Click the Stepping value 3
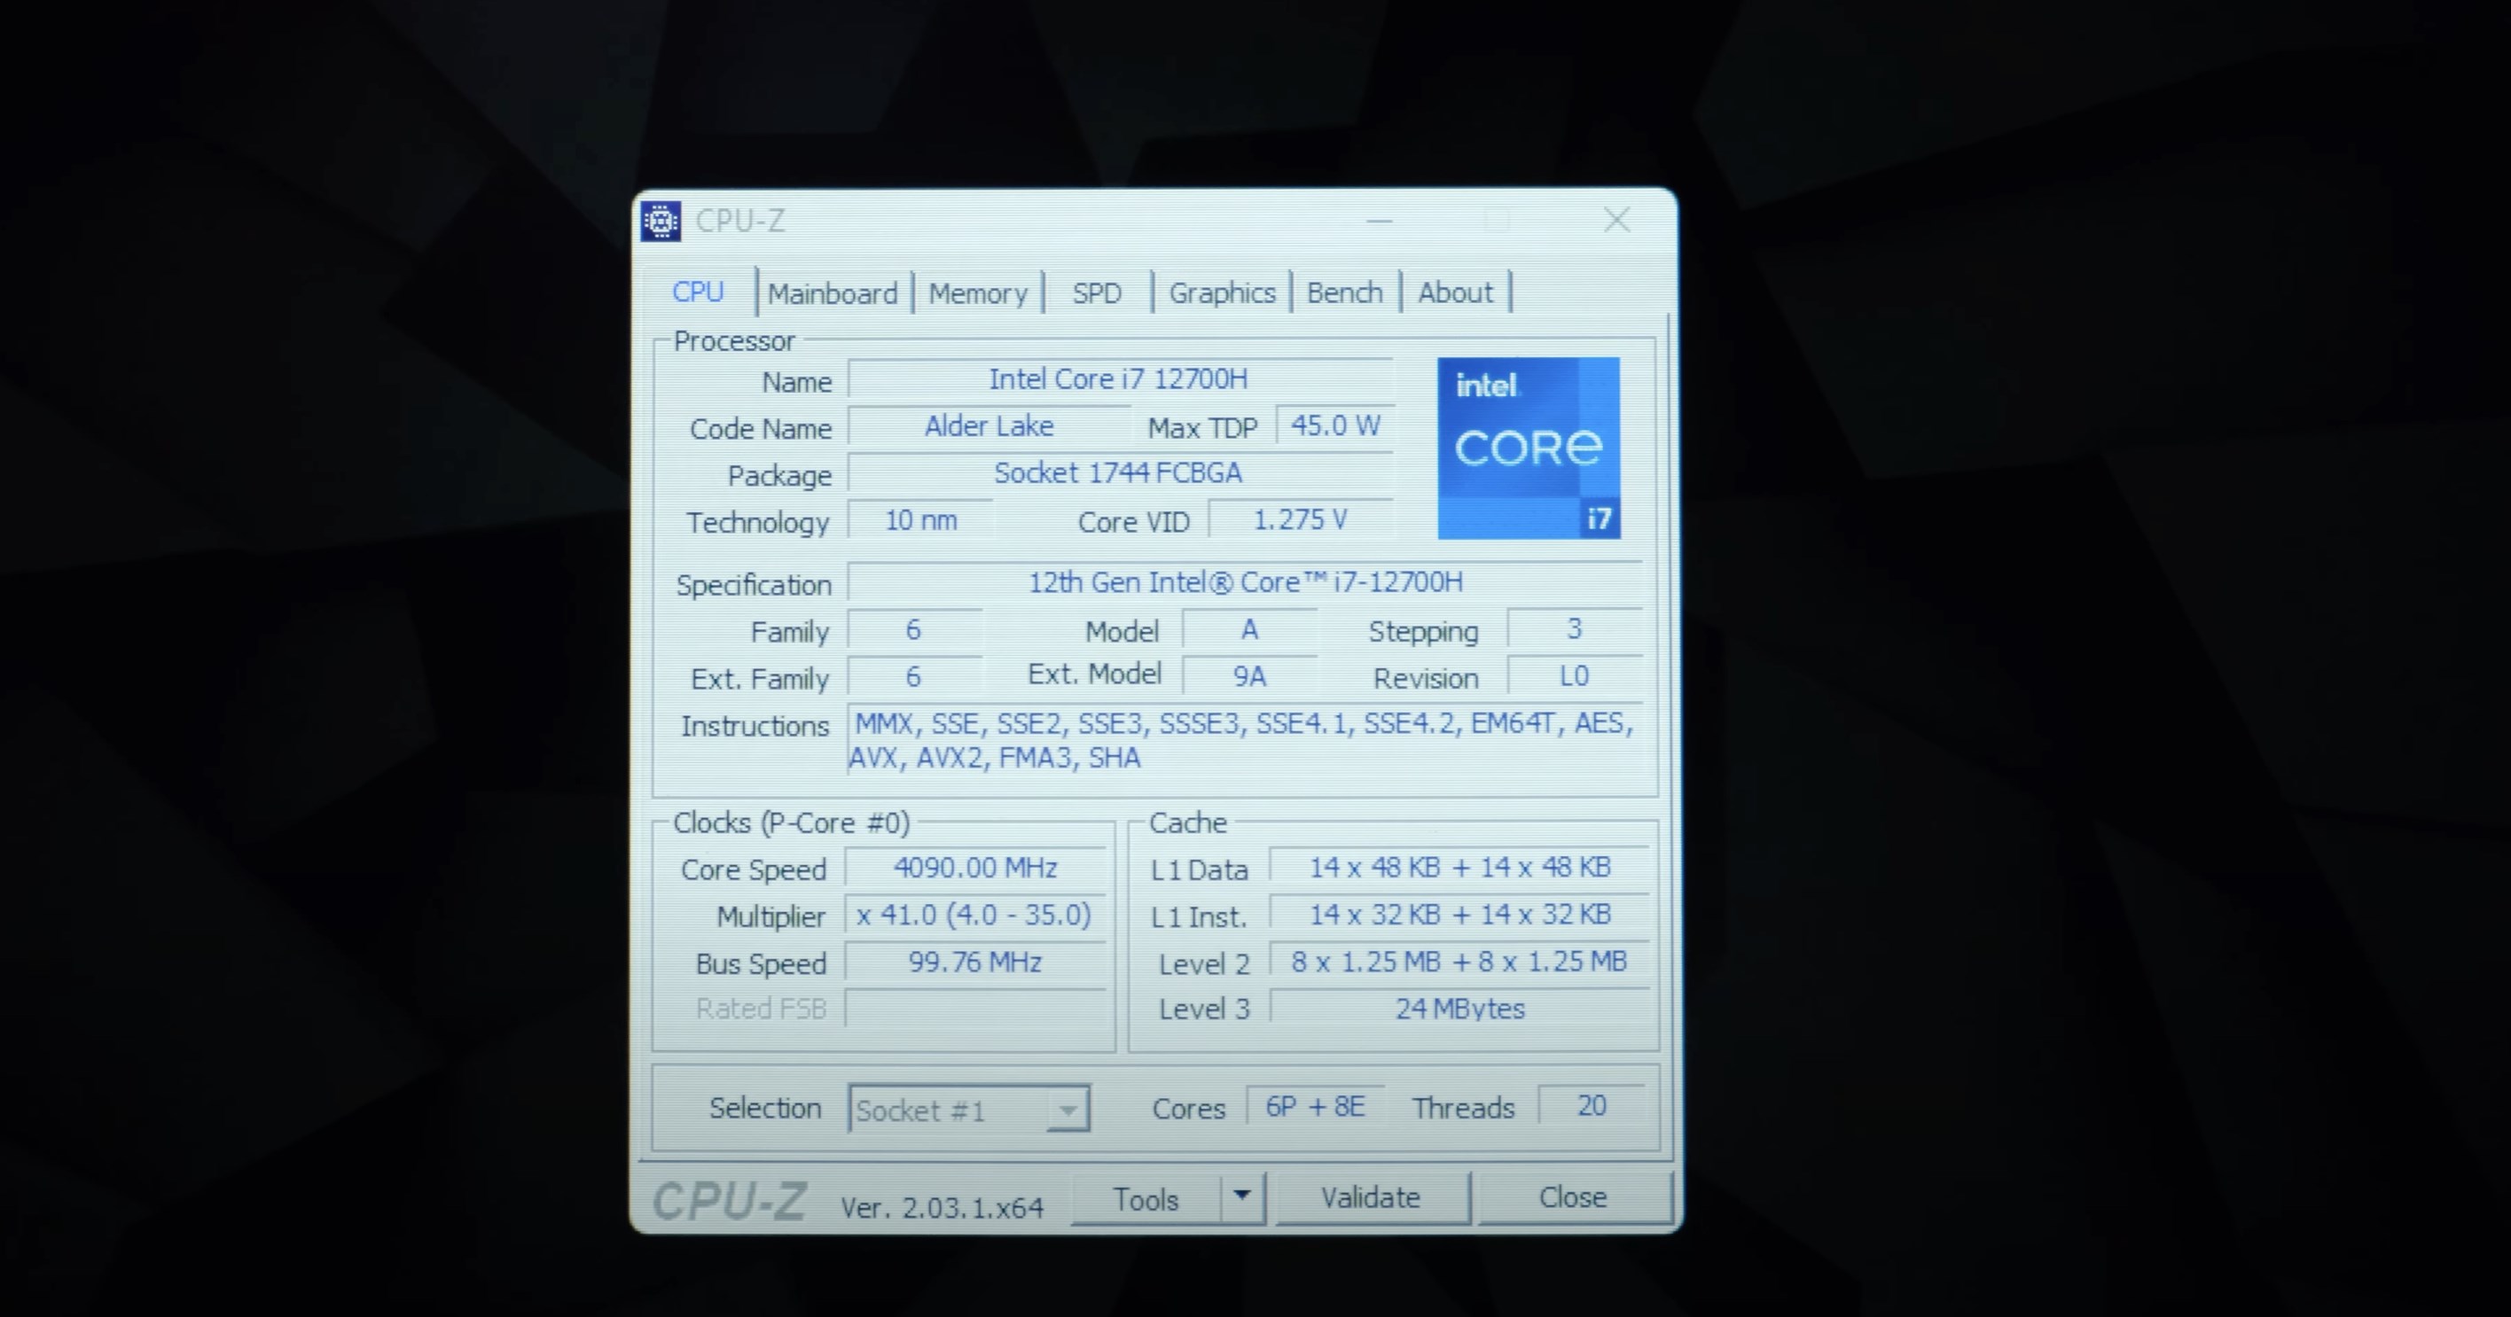Image resolution: width=2511 pixels, height=1317 pixels. click(1574, 629)
